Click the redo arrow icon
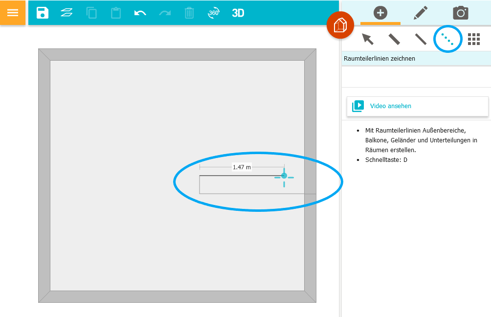The image size is (491, 317). click(x=165, y=13)
